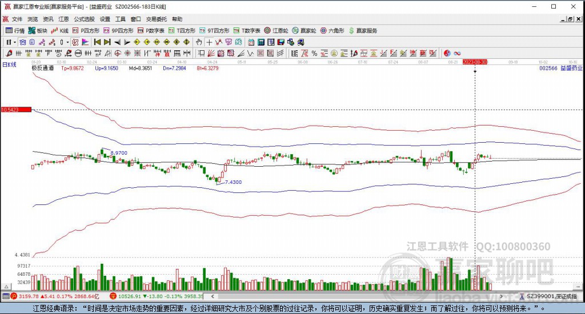Open the 窗口 menu

(x=136, y=19)
